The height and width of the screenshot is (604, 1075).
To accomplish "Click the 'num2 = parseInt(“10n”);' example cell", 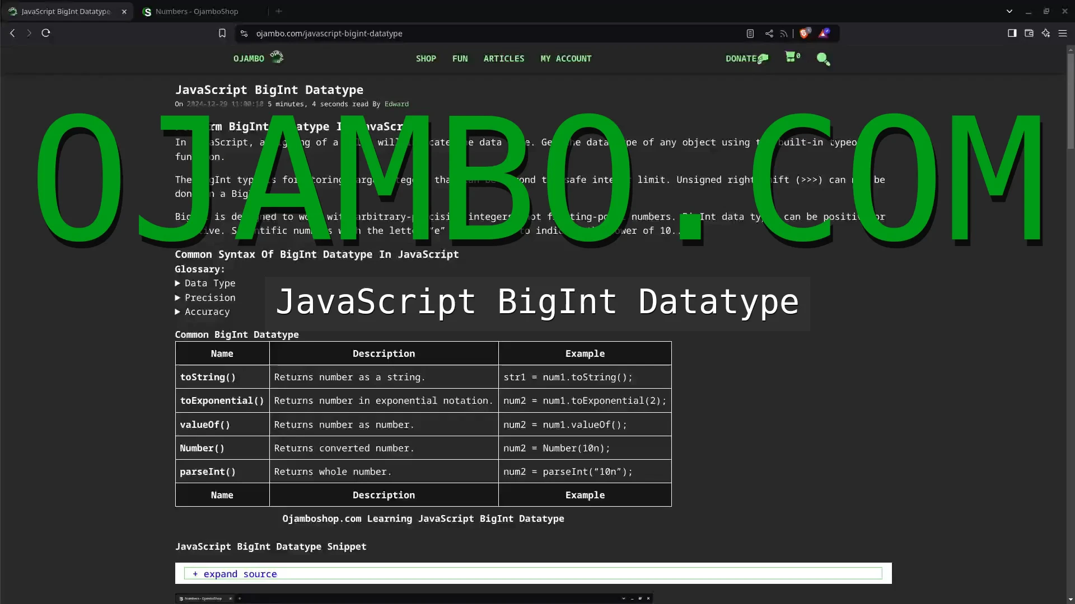I will tap(585, 471).
